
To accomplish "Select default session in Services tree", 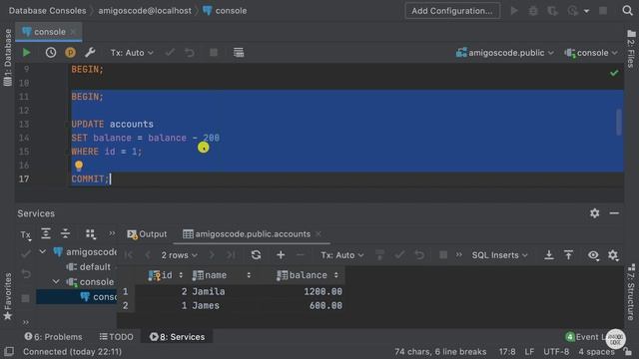I will 89,267.
